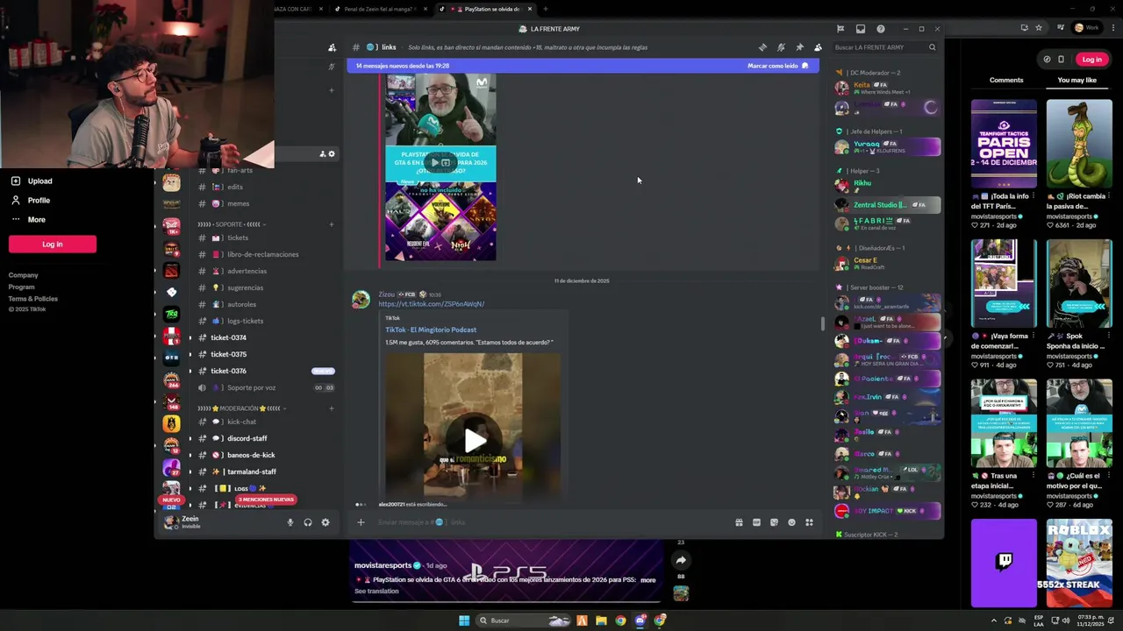Click search field Buscar LA FRENTE ARMY
Screen dimensions: 1123x631
pyautogui.click(x=884, y=47)
